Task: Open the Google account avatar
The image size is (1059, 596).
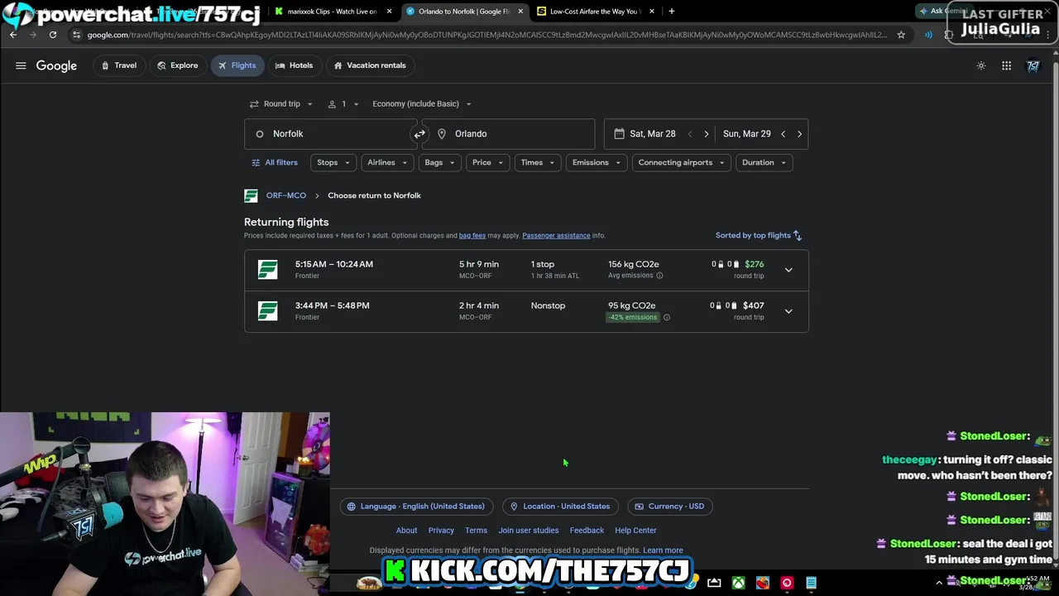Action: click(1033, 65)
